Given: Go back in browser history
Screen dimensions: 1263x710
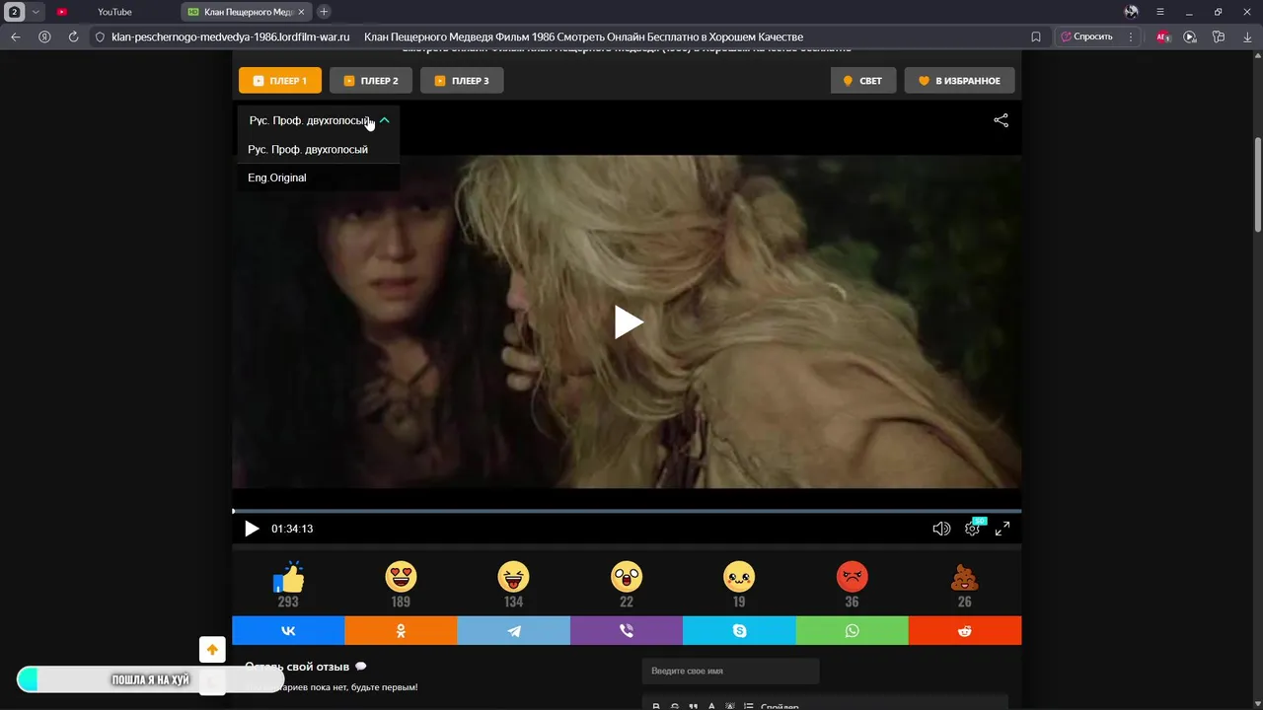Looking at the screenshot, I should [x=16, y=36].
